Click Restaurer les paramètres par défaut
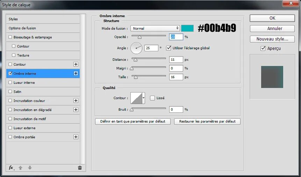The image size is (301, 177). coord(207,121)
